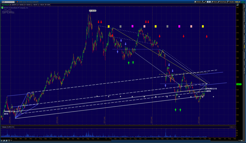Click the colored symbol-link icon
The height and width of the screenshot is (143, 246).
[x=18, y=2]
